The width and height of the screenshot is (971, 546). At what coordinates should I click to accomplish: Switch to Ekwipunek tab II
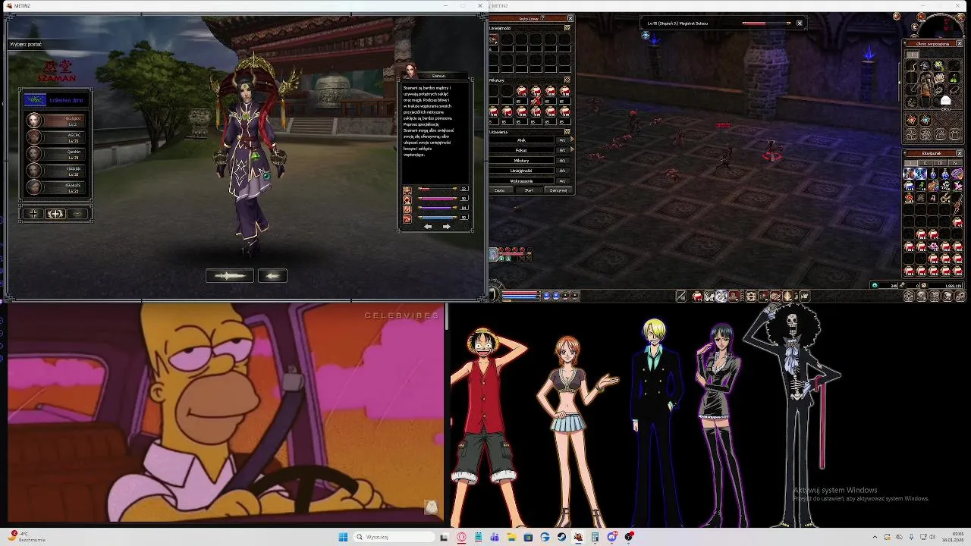pyautogui.click(x=925, y=162)
